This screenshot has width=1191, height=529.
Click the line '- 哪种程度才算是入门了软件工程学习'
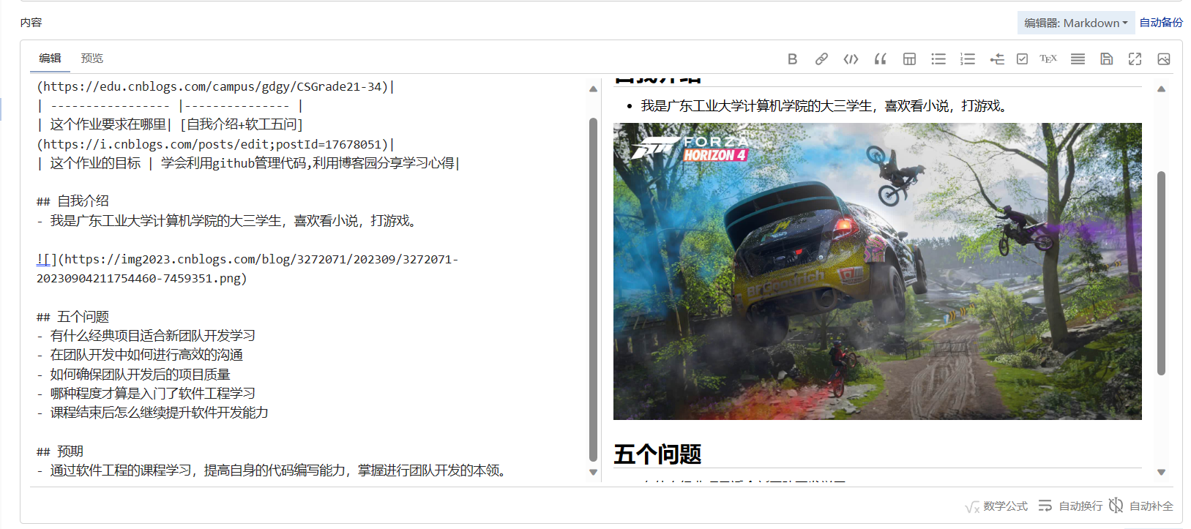(146, 394)
